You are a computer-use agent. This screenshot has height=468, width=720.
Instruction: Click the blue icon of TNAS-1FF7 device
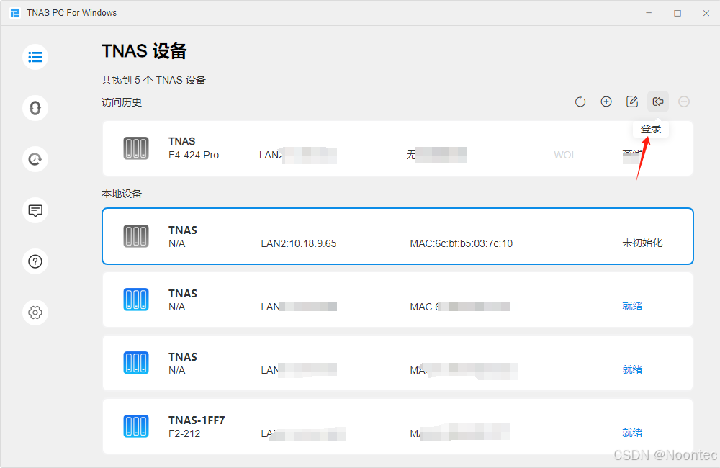(136, 426)
